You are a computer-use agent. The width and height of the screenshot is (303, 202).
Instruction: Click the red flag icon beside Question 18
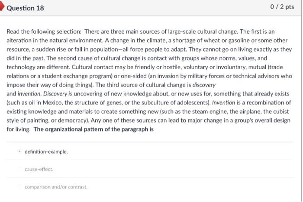2,6
